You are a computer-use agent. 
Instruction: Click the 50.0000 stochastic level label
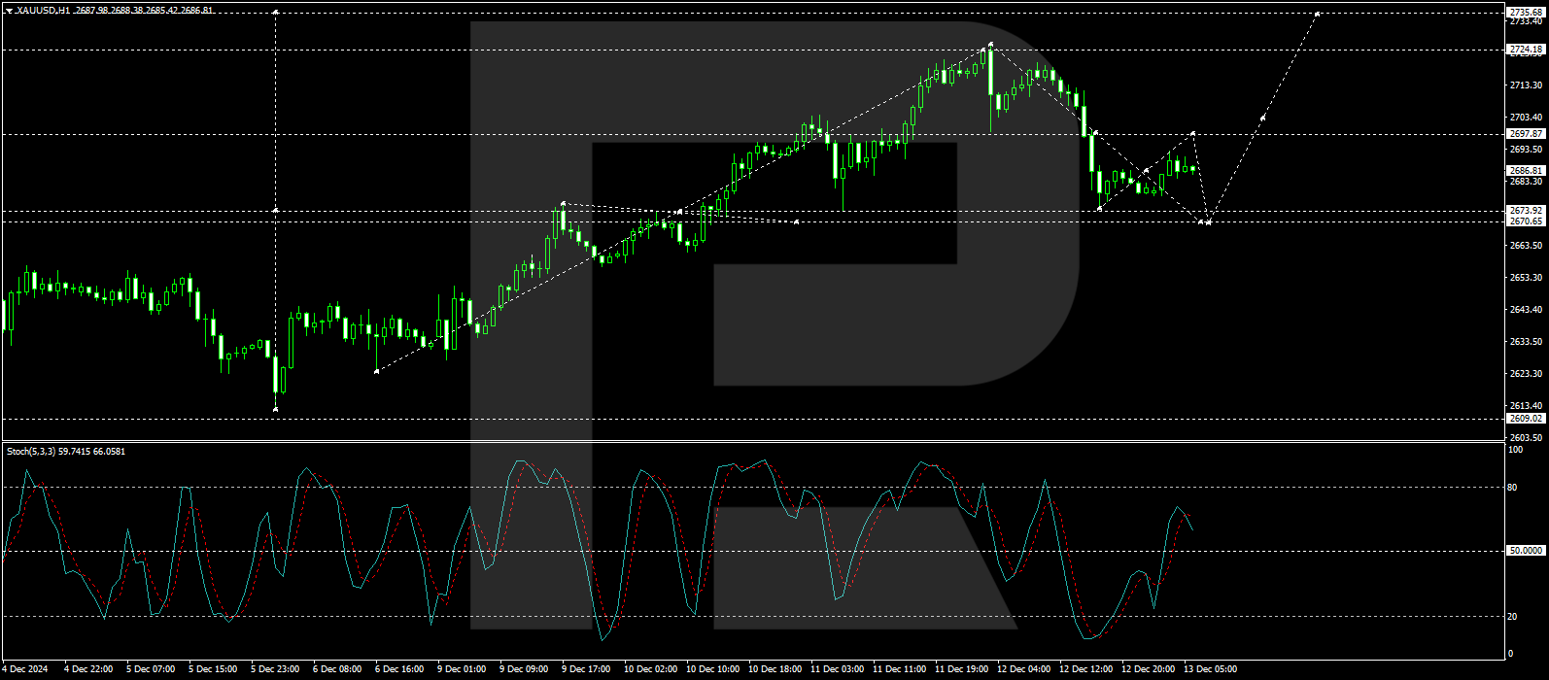tap(1525, 551)
